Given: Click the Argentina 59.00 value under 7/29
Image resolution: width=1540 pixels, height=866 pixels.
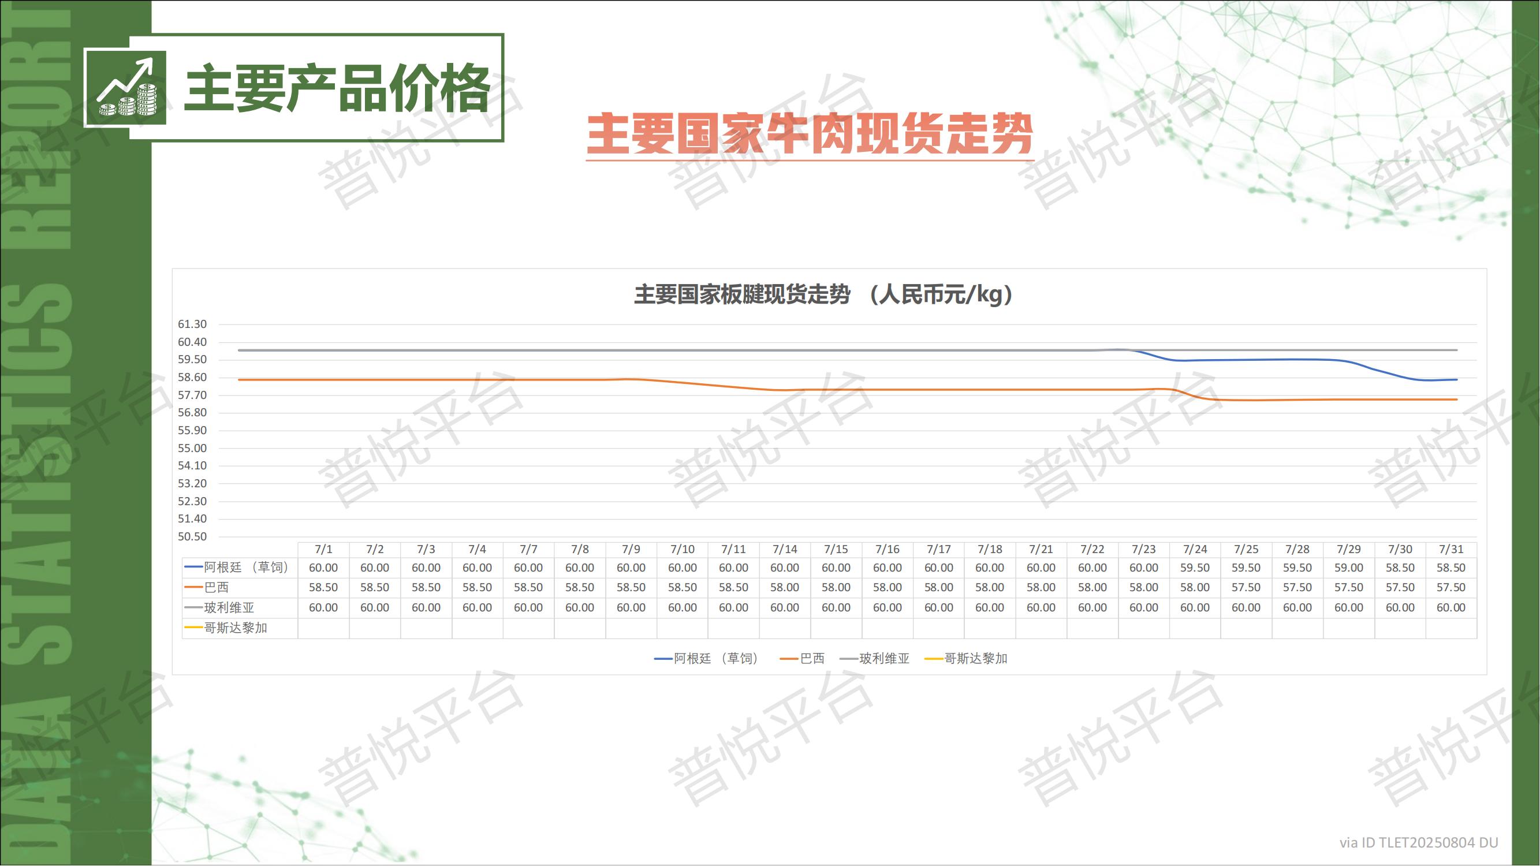Looking at the screenshot, I should 1349,568.
